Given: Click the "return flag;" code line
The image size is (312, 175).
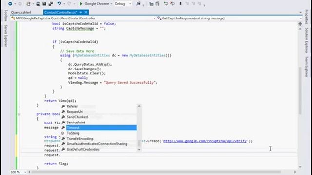Looking at the screenshot, I should pyautogui.click(x=57, y=164).
